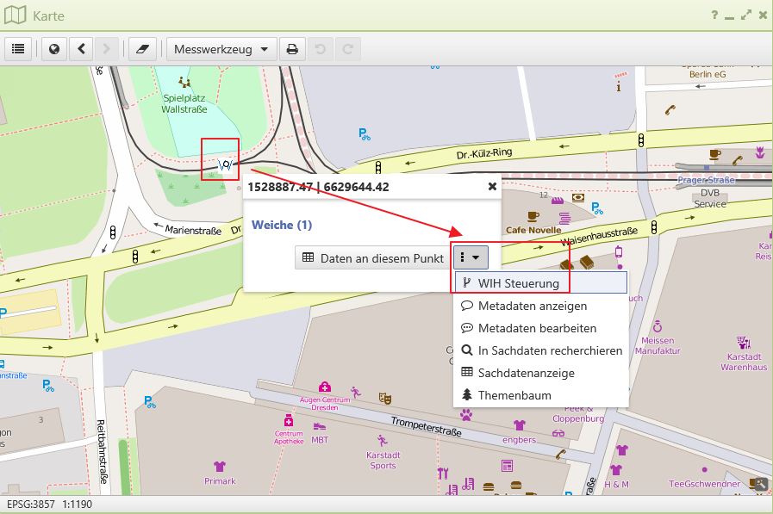The image size is (773, 514).
Task: Click the globe full-extent icon
Action: (53, 49)
